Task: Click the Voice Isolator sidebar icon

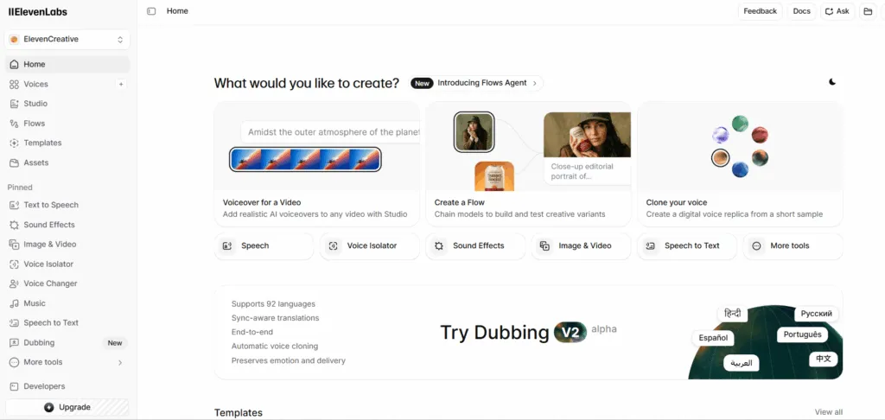Action: pyautogui.click(x=14, y=264)
